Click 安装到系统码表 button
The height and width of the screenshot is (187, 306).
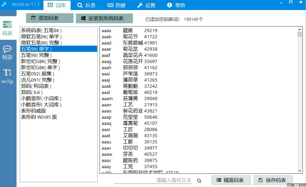coord(104,18)
